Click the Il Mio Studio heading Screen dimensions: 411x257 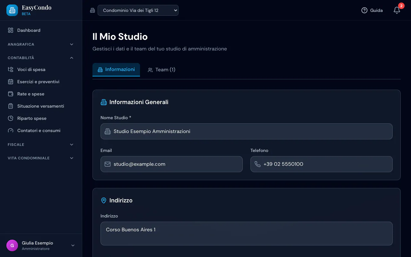point(120,37)
